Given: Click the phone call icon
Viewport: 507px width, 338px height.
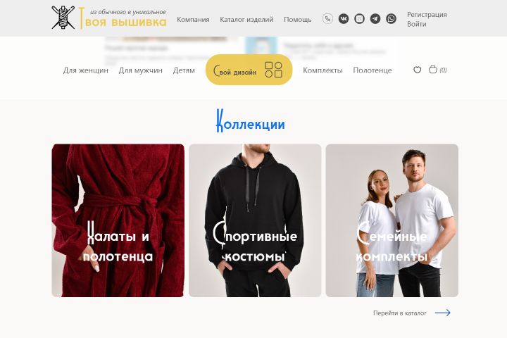Looking at the screenshot, I should [x=327, y=19].
